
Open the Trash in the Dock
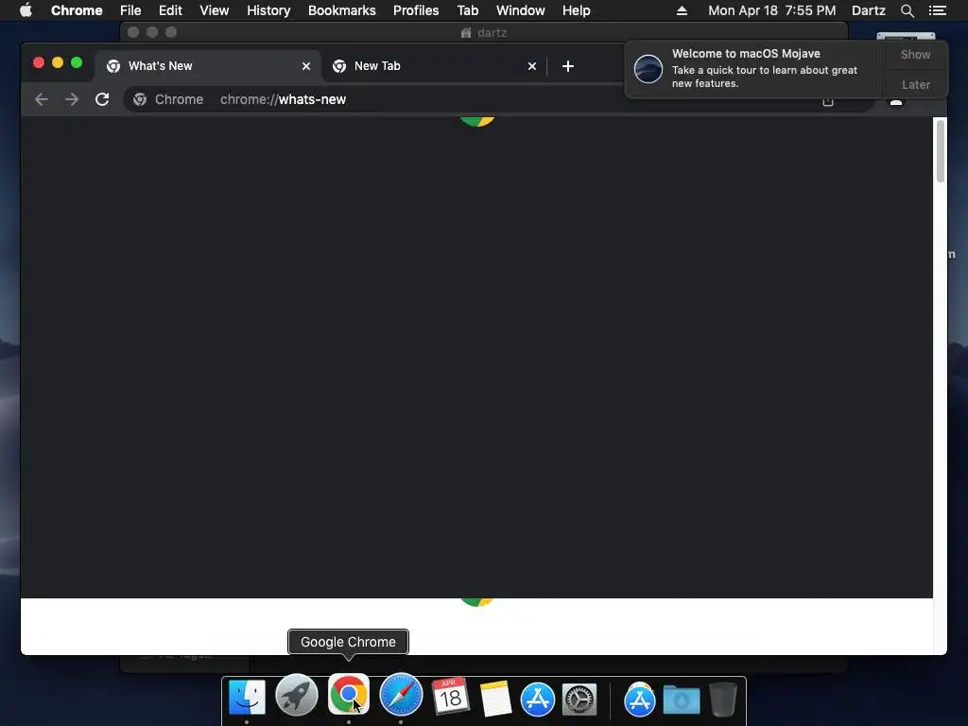click(x=723, y=699)
